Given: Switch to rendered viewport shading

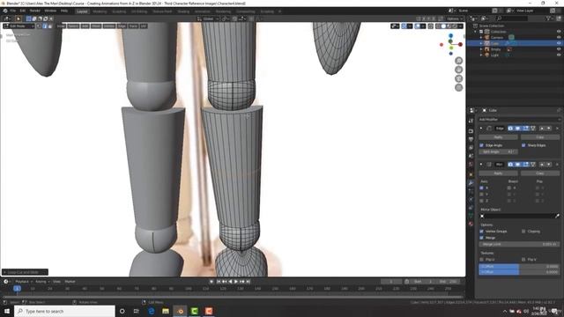Looking at the screenshot, I should coord(455,26).
